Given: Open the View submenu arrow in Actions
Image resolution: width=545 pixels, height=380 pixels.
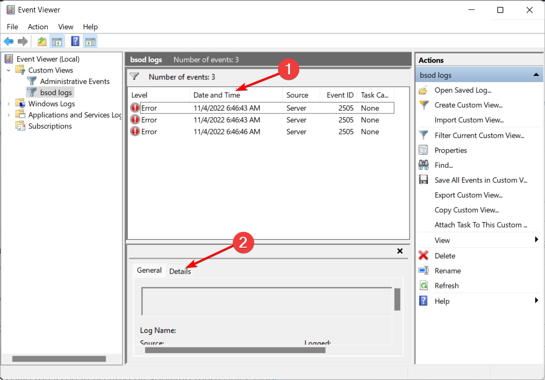Looking at the screenshot, I should 537,240.
